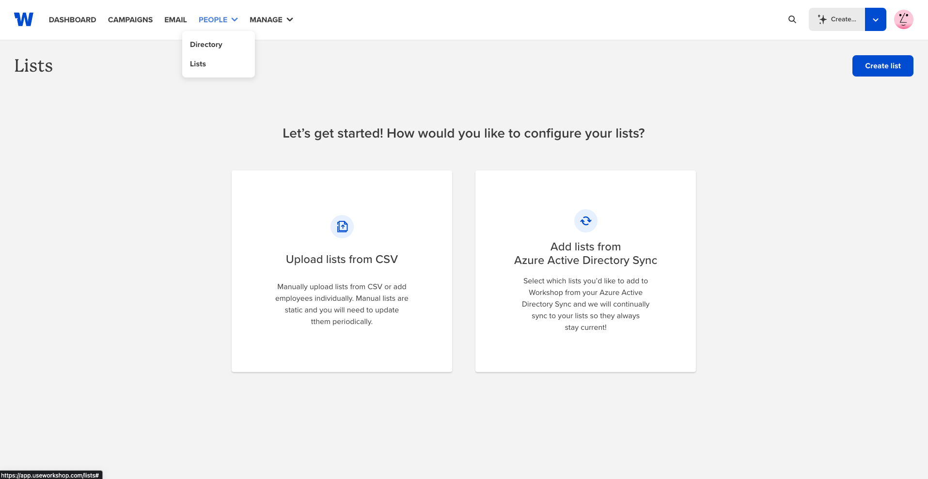Collapse the People menu chevron
Screen dimensions: 928x479
(x=235, y=19)
